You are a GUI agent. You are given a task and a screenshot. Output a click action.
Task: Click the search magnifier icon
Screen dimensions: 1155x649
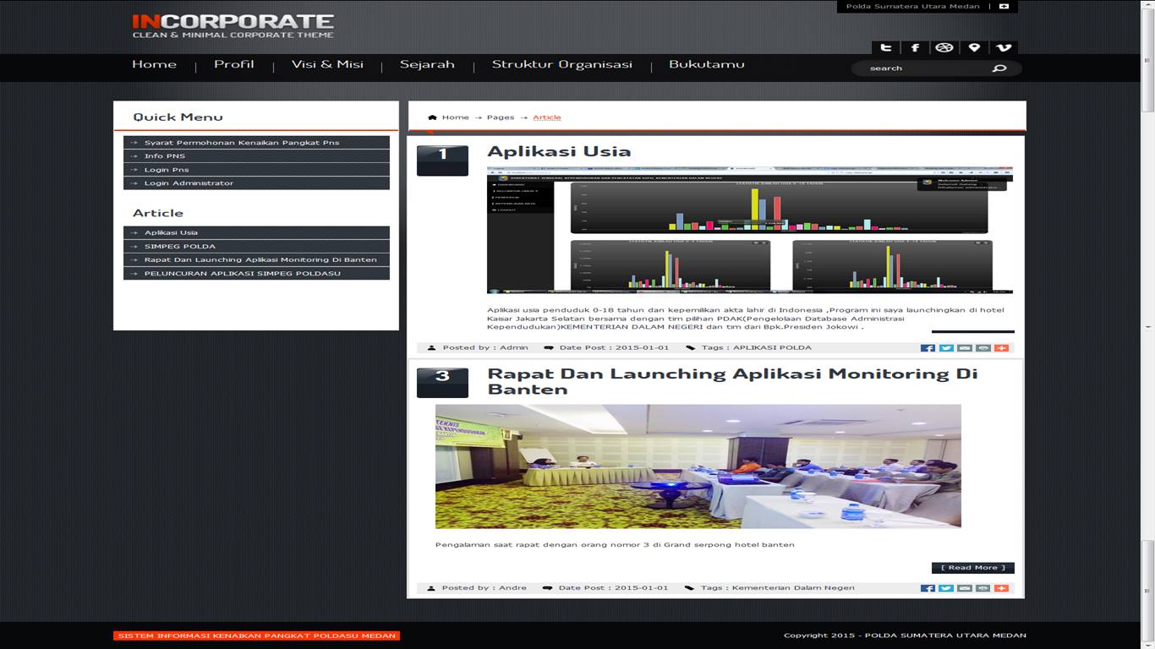999,68
